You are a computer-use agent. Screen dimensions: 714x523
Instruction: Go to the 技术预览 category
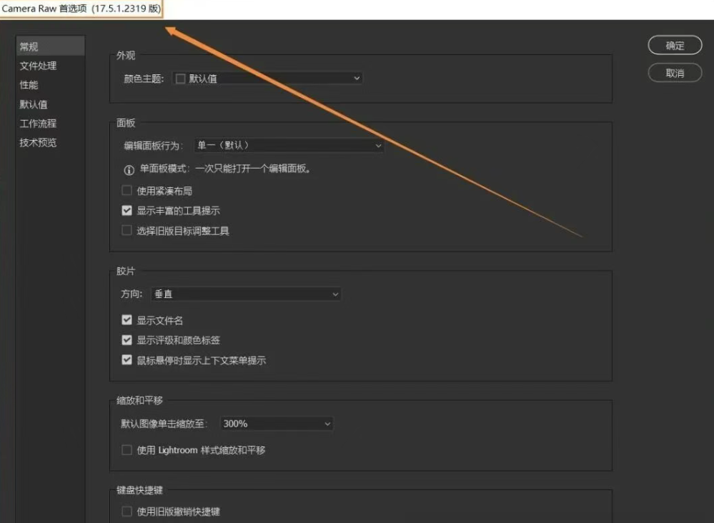pos(39,143)
